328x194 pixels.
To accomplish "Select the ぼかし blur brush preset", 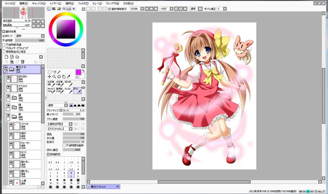I will 77,90.
